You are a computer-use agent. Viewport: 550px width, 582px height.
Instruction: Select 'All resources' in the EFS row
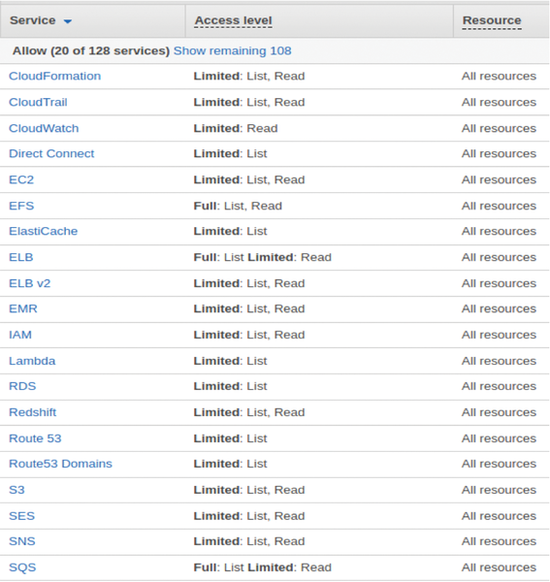(x=499, y=206)
